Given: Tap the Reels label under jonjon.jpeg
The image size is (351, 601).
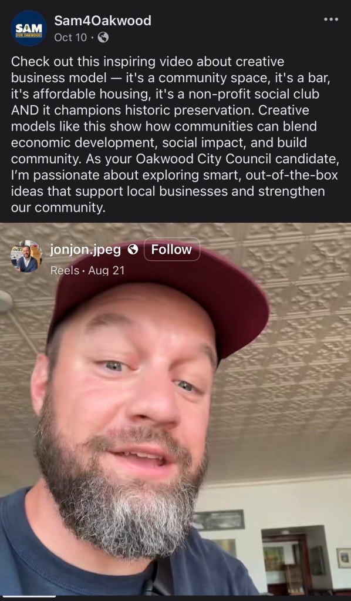Looking at the screenshot, I should (x=65, y=271).
